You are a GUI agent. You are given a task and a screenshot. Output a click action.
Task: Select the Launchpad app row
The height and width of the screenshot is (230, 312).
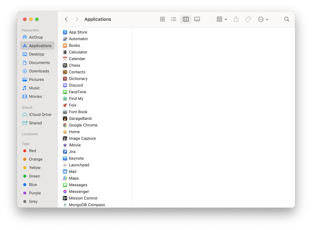pyautogui.click(x=95, y=165)
